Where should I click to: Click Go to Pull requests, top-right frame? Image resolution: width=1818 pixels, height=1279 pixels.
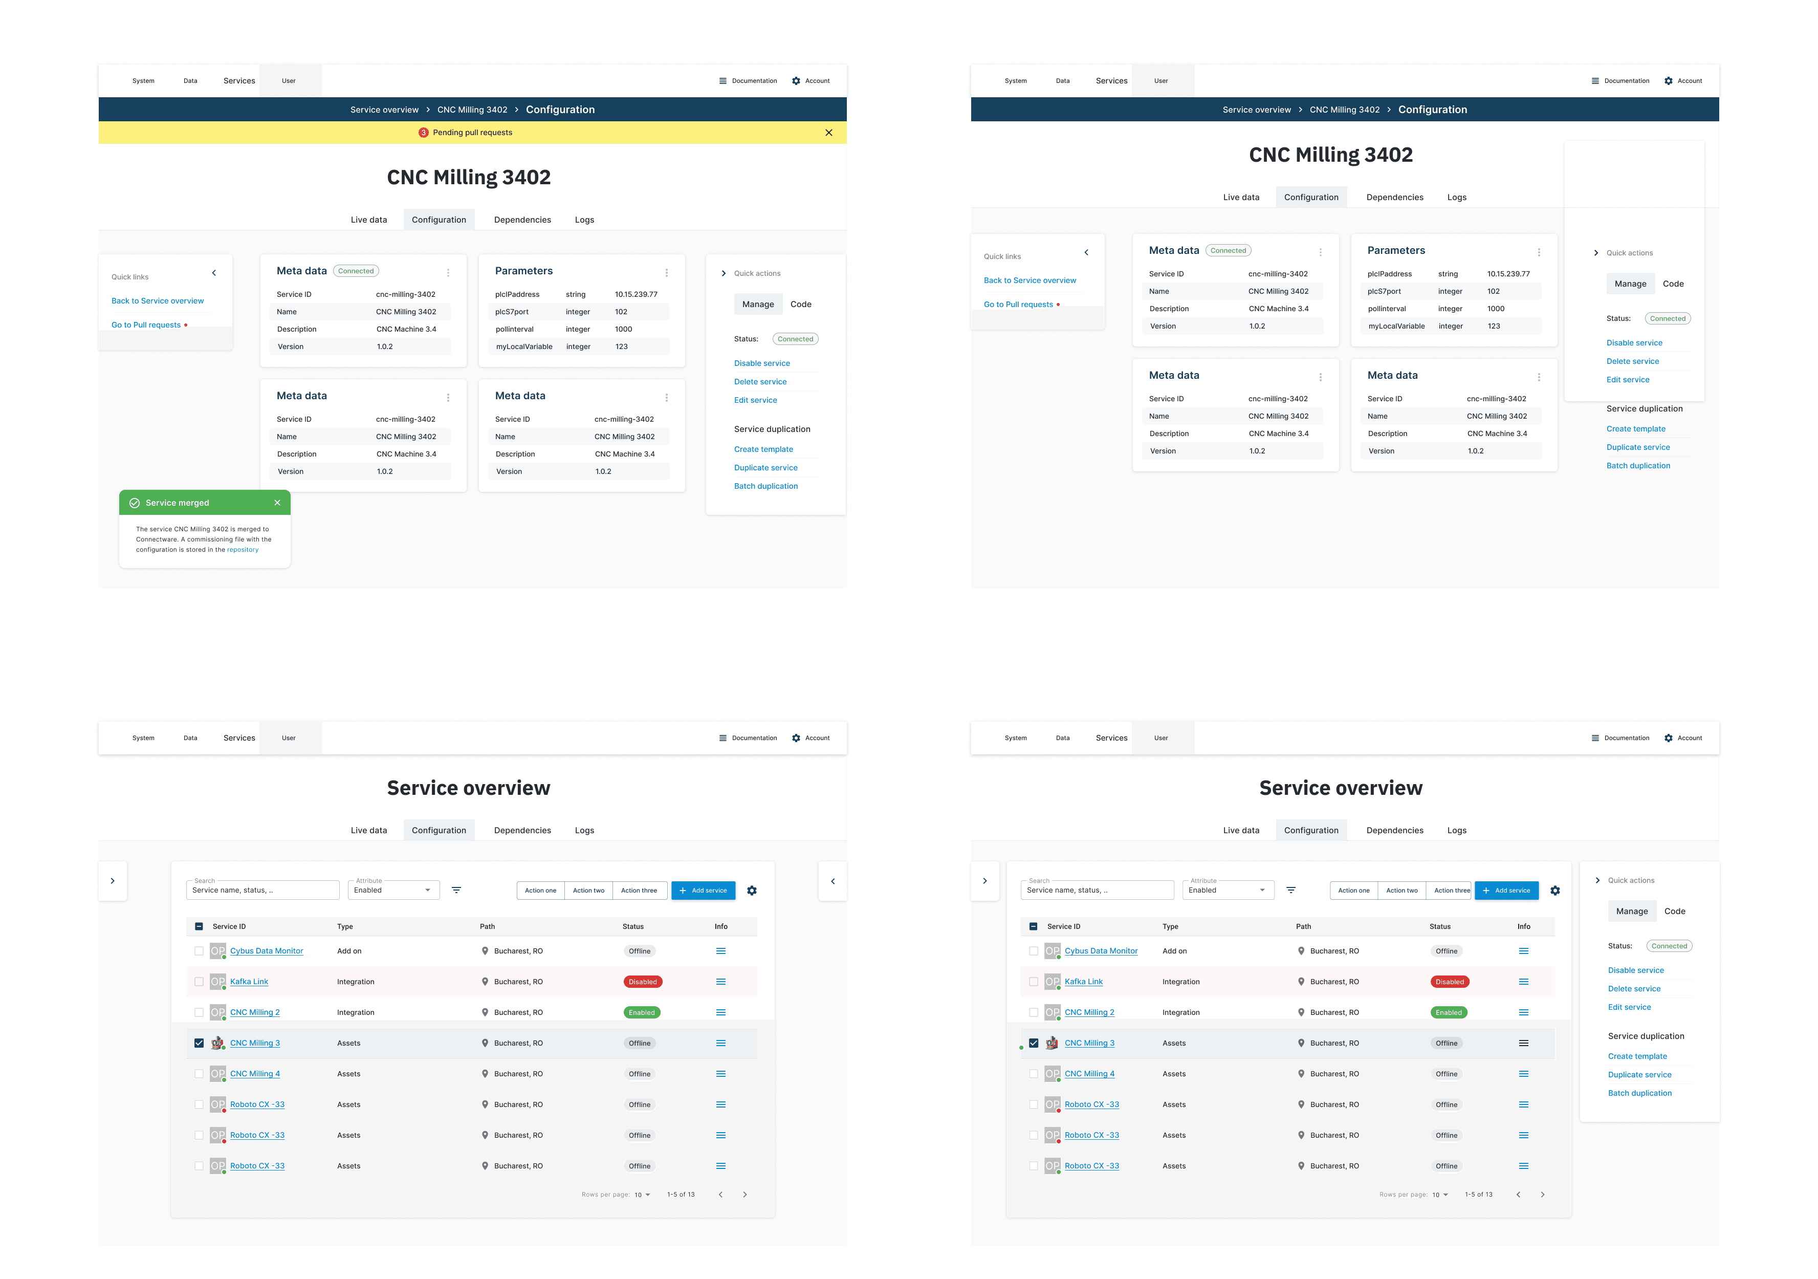[x=1018, y=304]
